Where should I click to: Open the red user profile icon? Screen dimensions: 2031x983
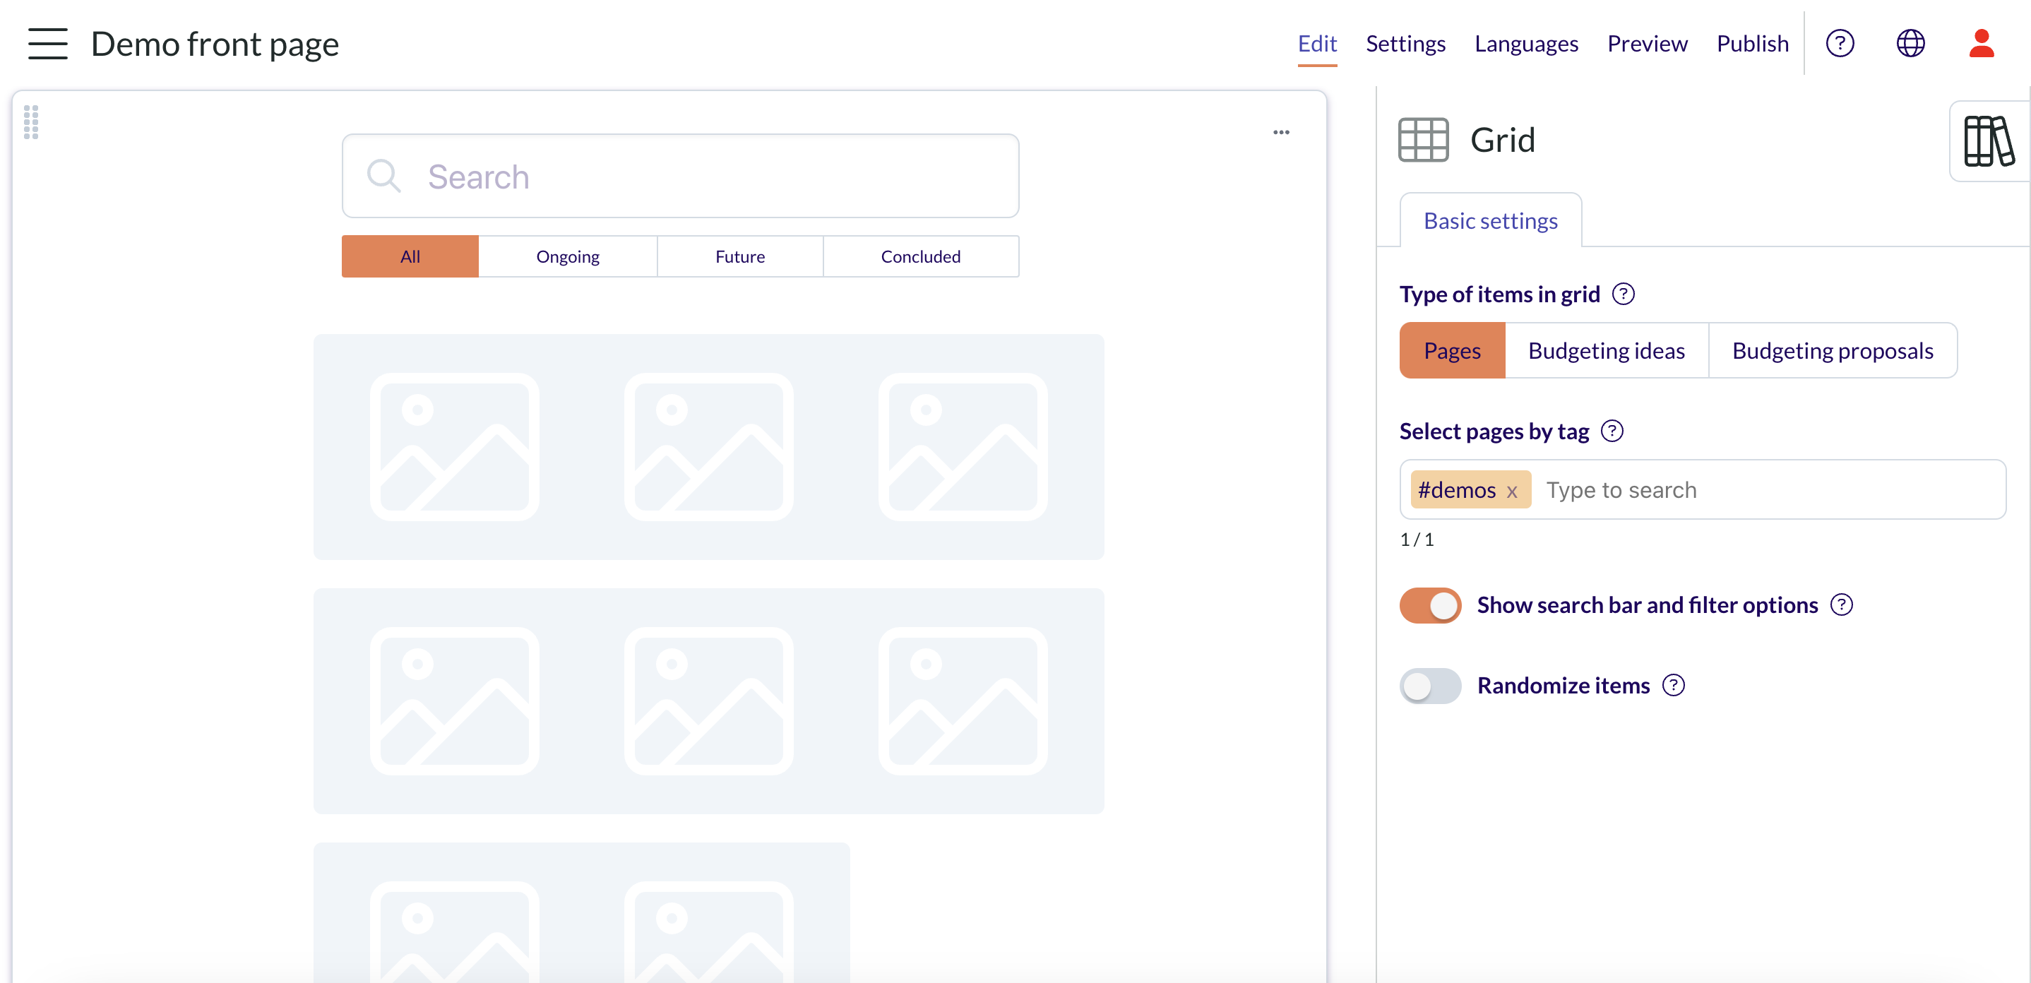pyautogui.click(x=1982, y=43)
